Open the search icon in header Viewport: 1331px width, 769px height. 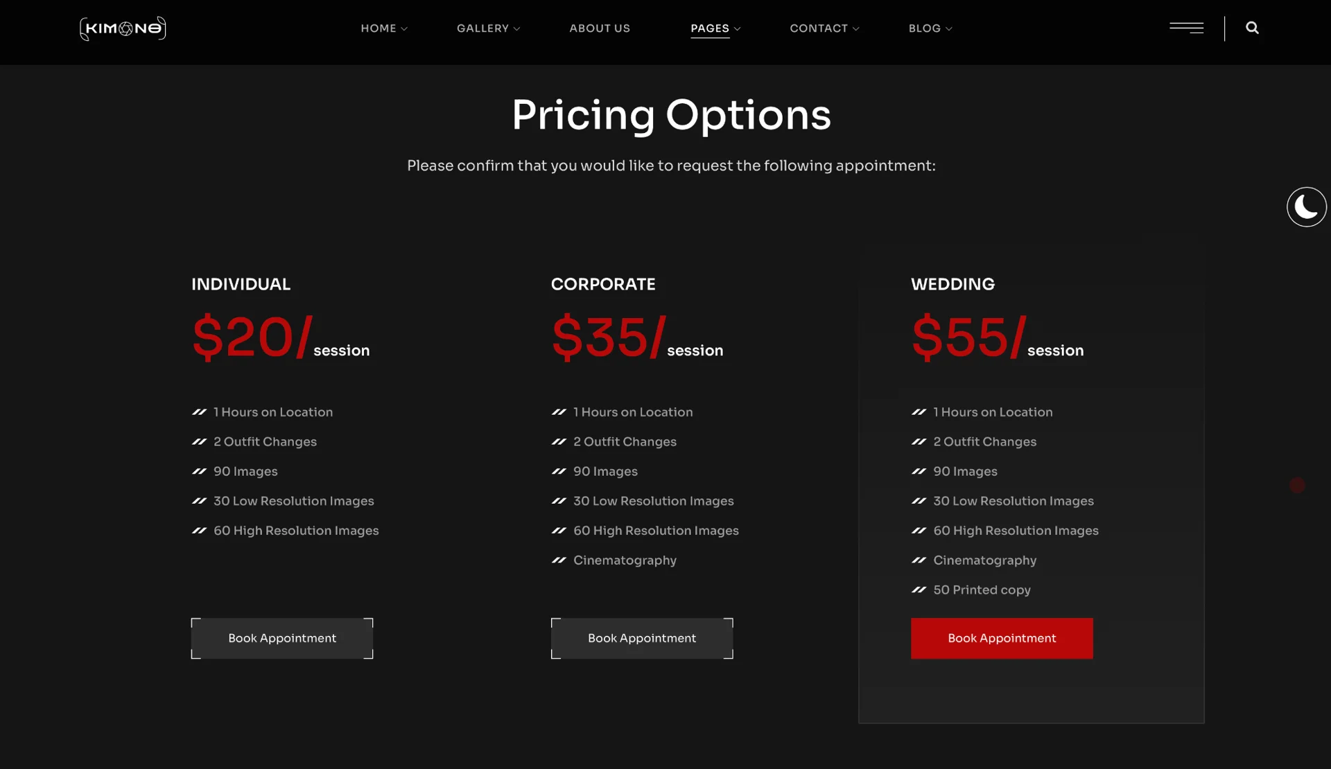[x=1252, y=28]
